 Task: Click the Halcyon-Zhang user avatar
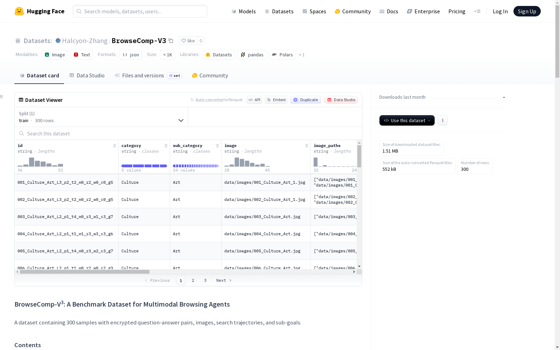58,41
